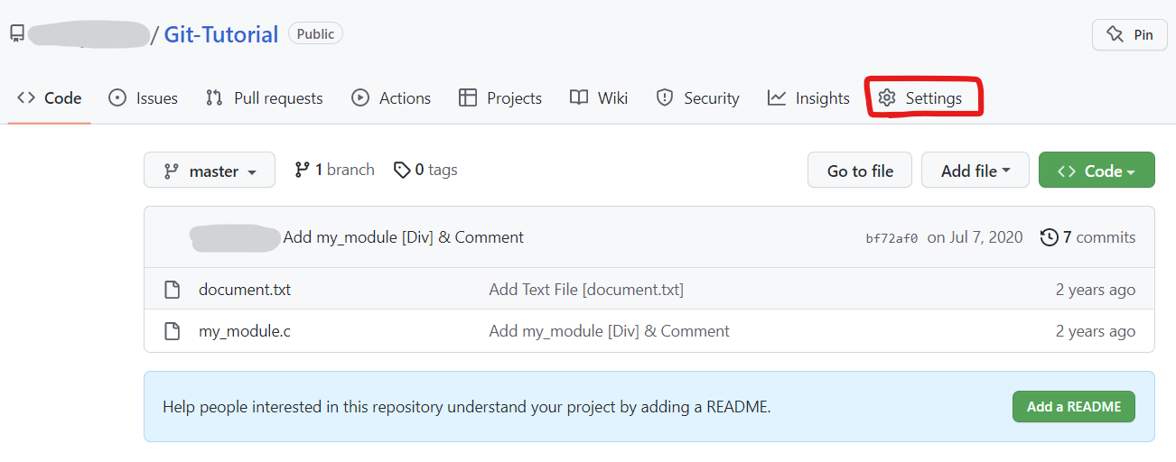Expand the master branch dropdown
The width and height of the screenshot is (1176, 462).
(x=210, y=170)
